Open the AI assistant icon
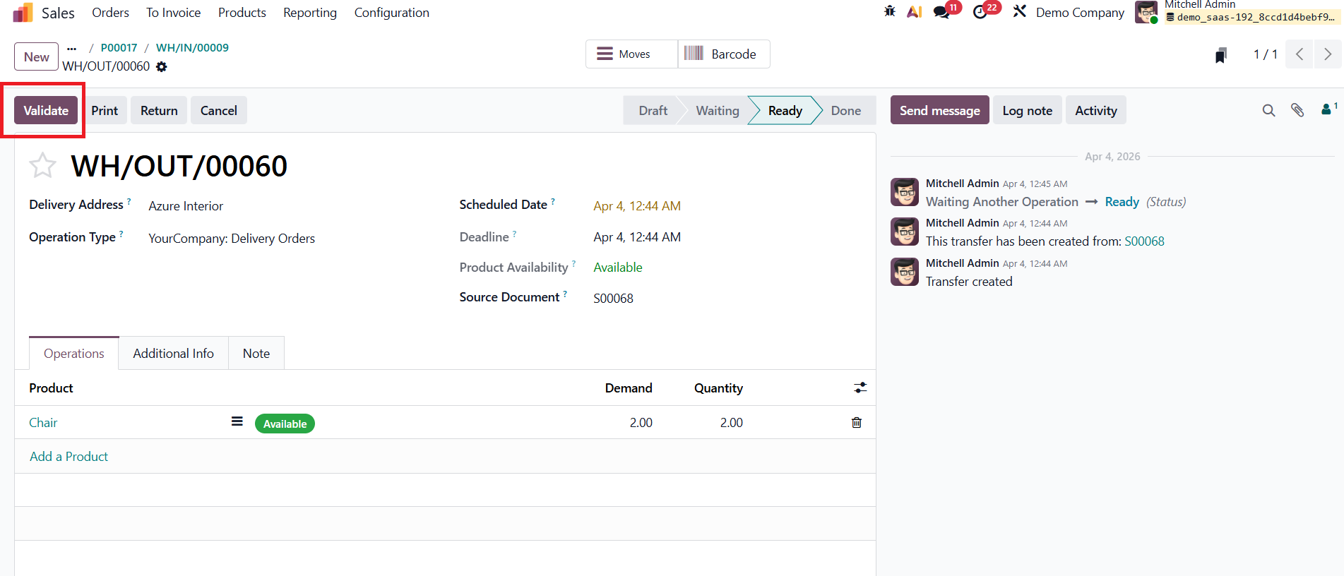This screenshot has height=576, width=1344. (914, 11)
